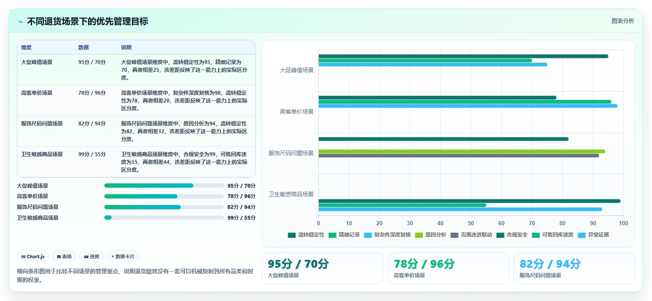Click the chart y-axis label 高客单价场景
652x301 pixels.
[296, 112]
